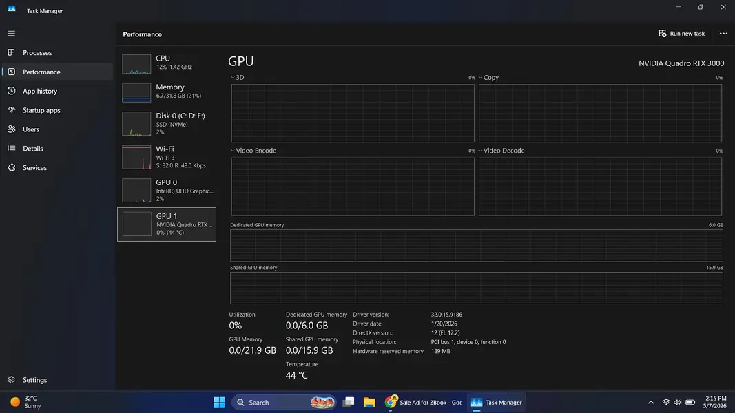Click the Users people icon
Viewport: 735px width, 413px height.
click(x=11, y=129)
